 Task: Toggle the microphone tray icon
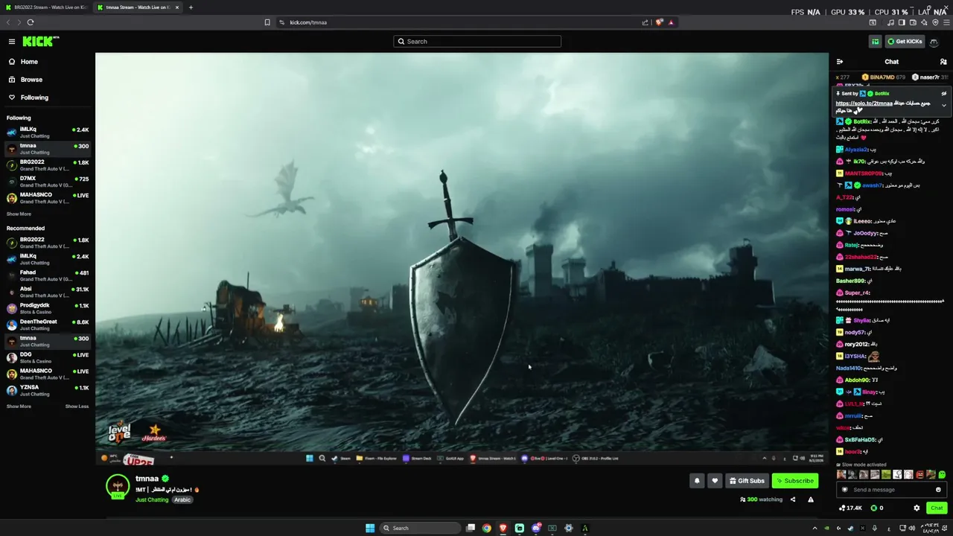(x=874, y=528)
